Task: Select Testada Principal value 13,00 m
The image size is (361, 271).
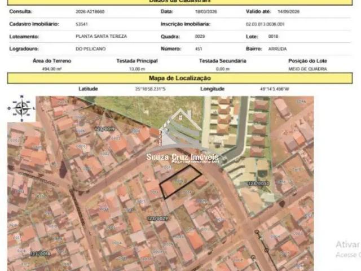Action: point(137,69)
